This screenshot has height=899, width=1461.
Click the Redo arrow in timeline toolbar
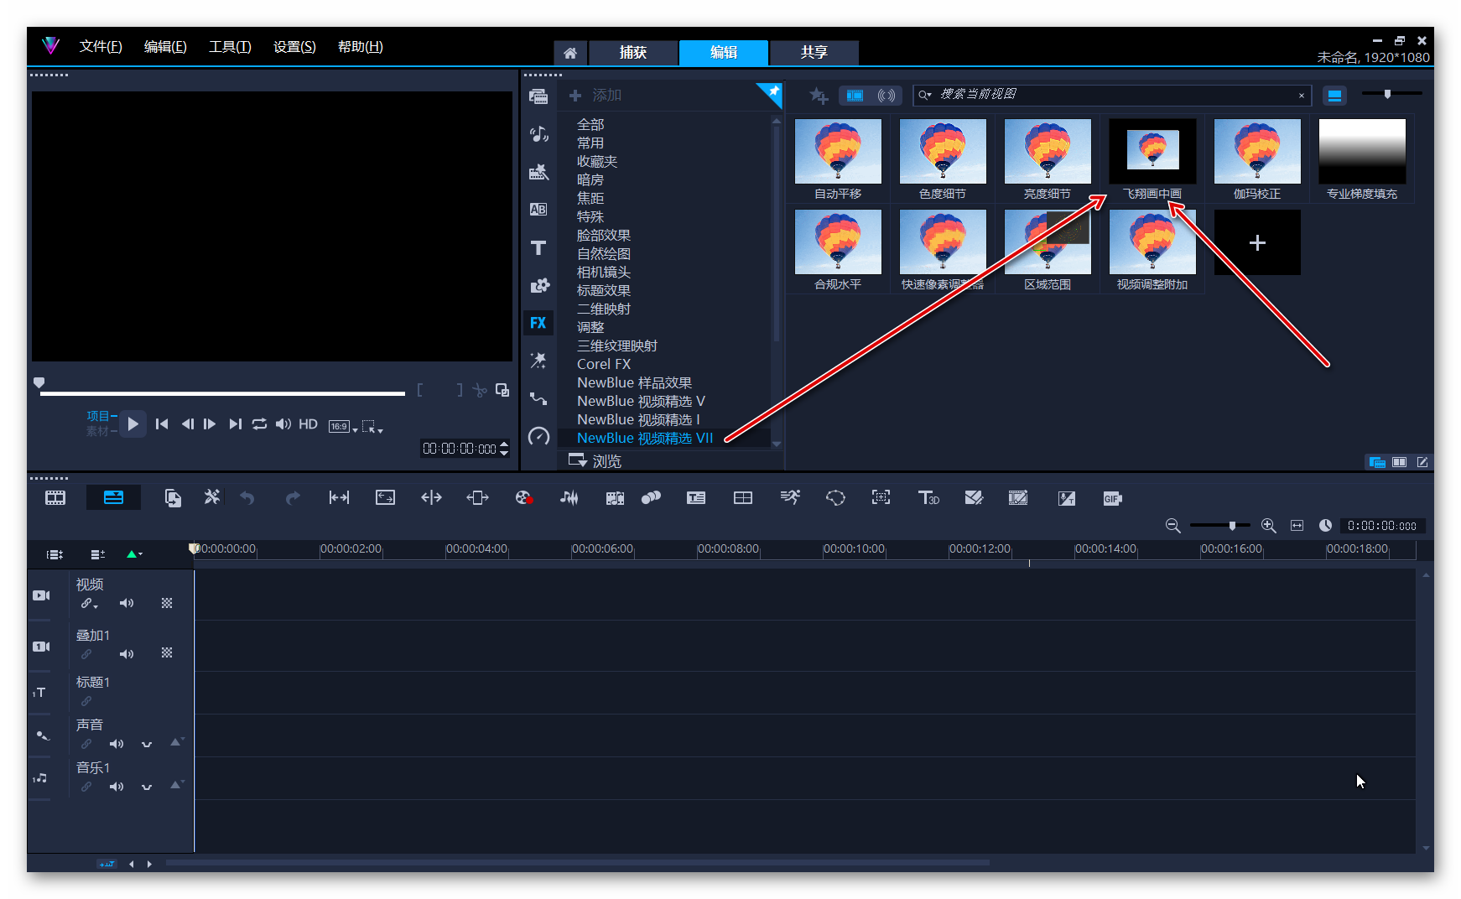292,498
